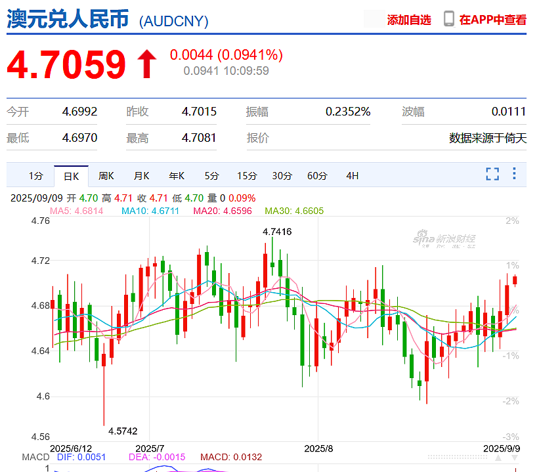The height and width of the screenshot is (472, 539).
Task: Select the 5分 chart tab
Action: (x=212, y=176)
